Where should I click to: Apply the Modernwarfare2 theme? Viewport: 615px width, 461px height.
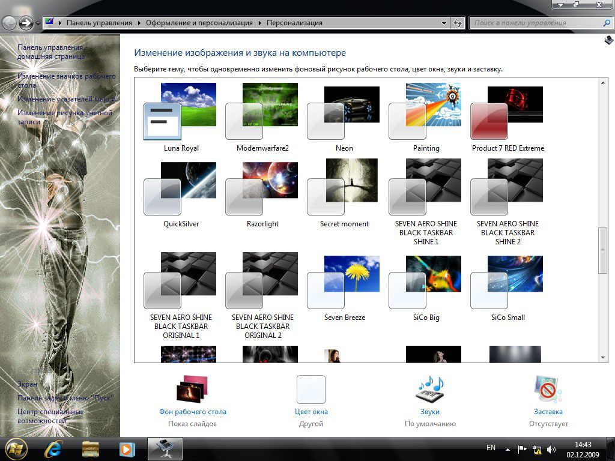262,117
